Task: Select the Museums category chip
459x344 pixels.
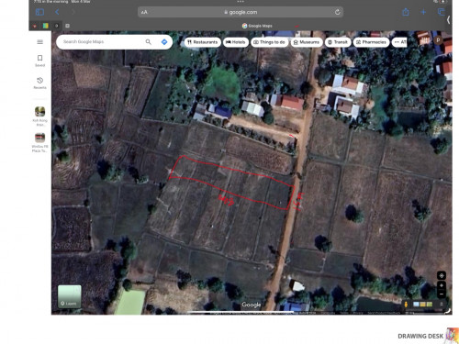Action: 307,42
